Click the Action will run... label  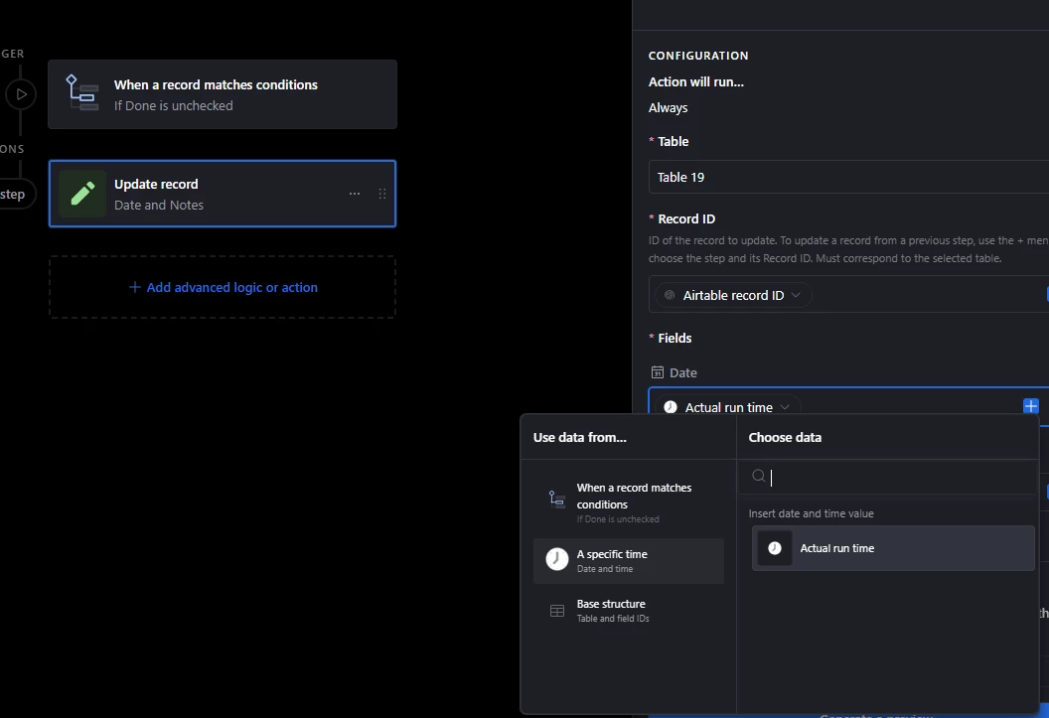(695, 81)
